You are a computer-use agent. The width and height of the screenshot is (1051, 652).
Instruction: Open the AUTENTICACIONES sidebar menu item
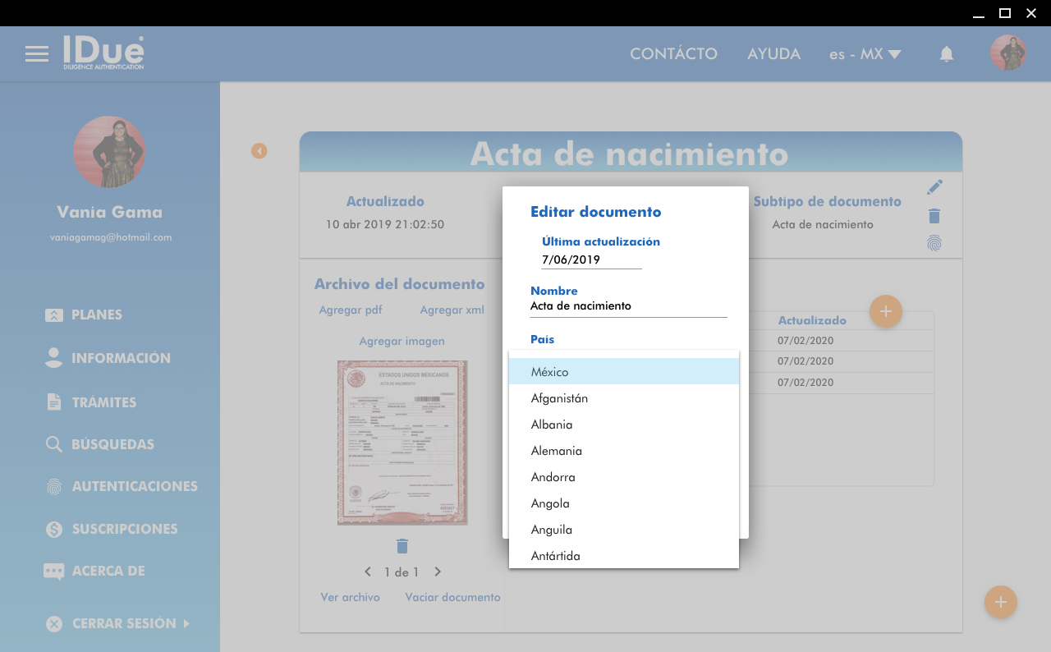[x=135, y=486]
